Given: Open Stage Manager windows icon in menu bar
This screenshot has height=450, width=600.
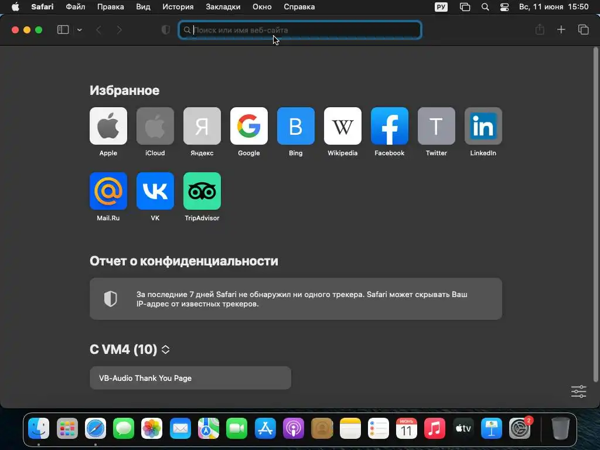Looking at the screenshot, I should [465, 7].
